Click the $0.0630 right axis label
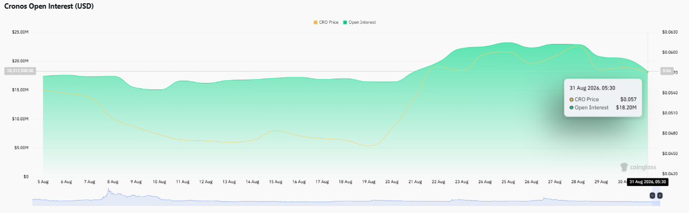 point(670,32)
